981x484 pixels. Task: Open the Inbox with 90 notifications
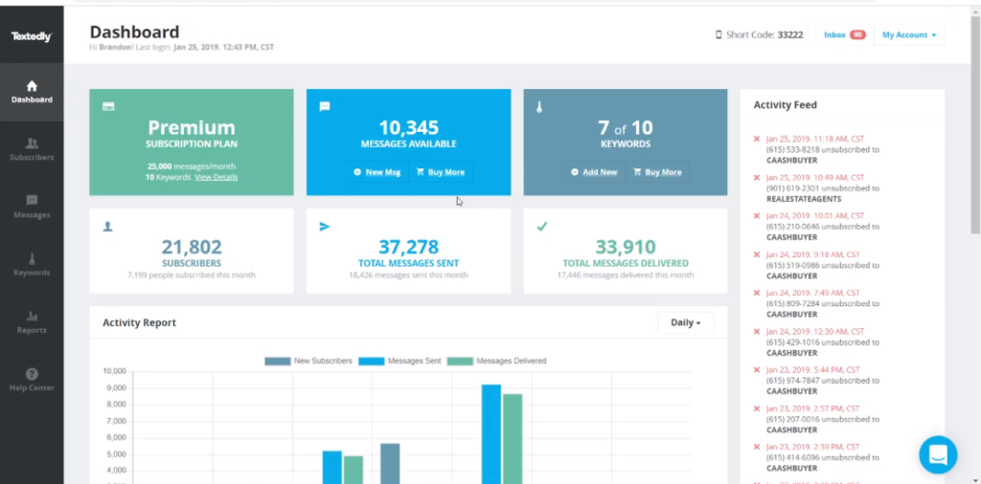(844, 35)
